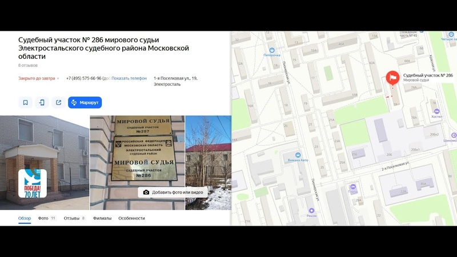
Task: Click building 13А on the map
Action: (x=374, y=36)
